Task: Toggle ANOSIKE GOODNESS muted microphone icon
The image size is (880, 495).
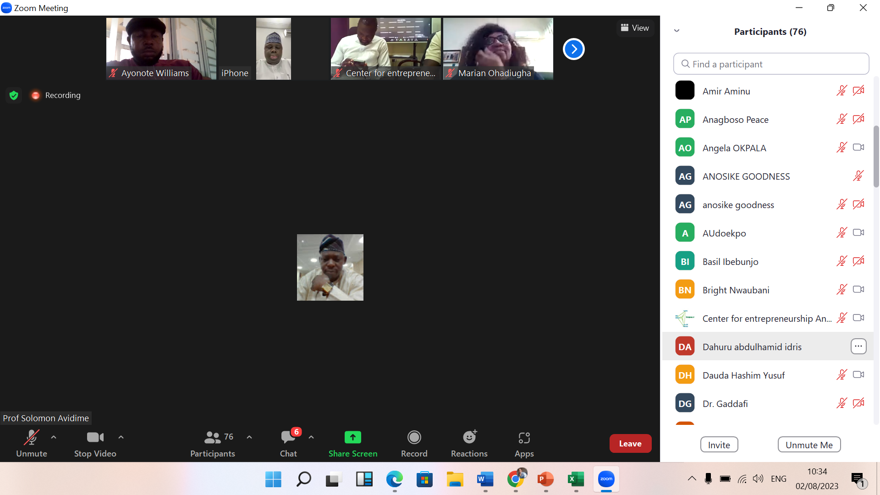Action: click(858, 176)
